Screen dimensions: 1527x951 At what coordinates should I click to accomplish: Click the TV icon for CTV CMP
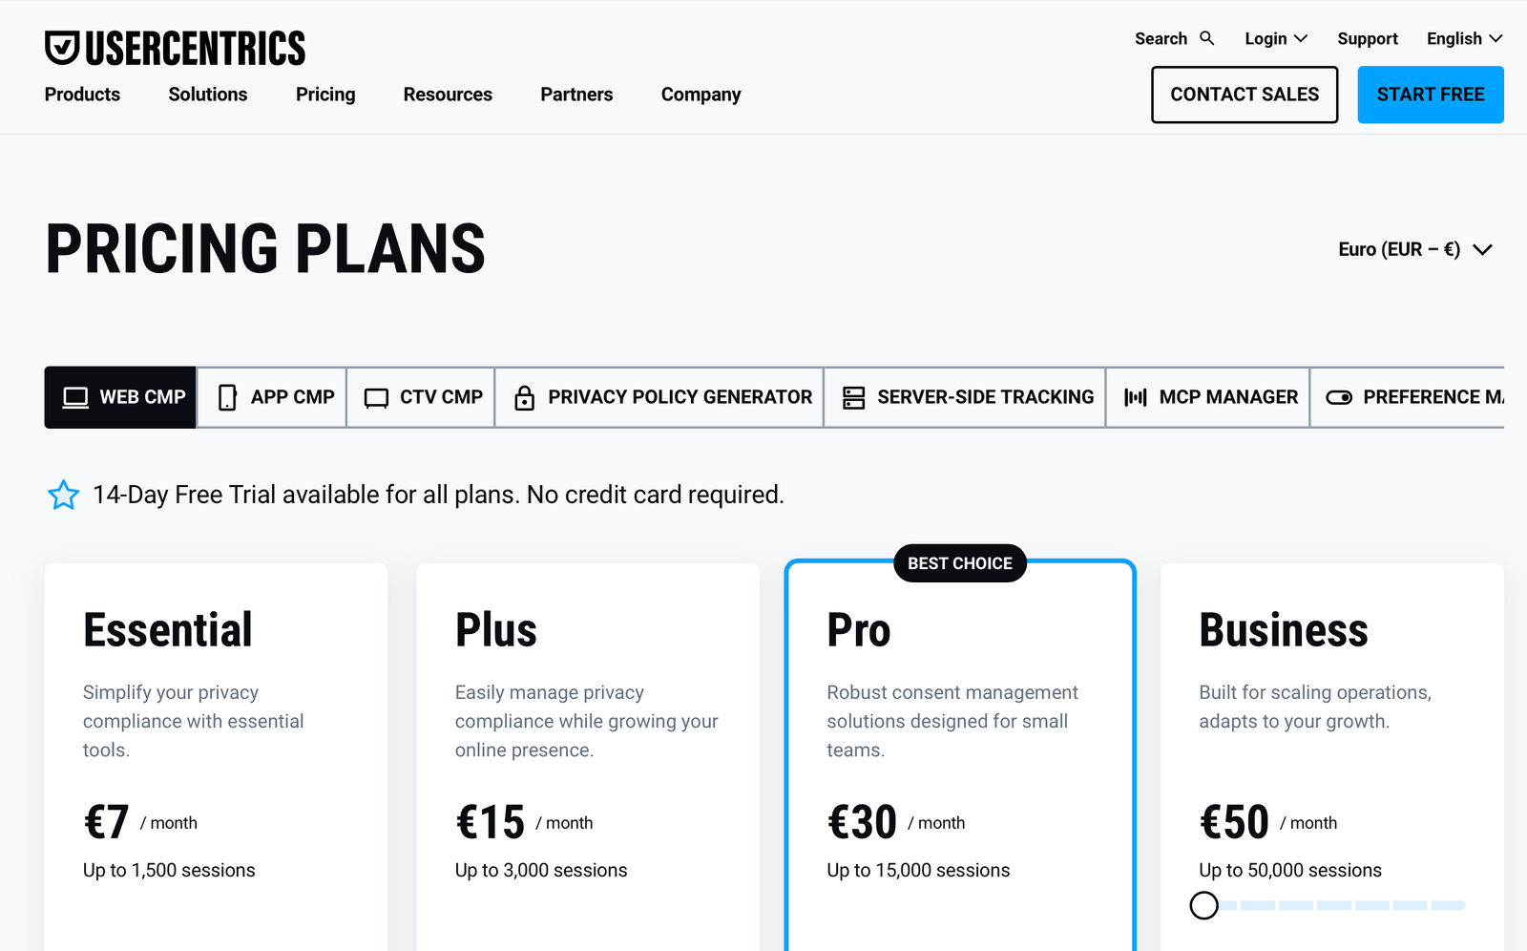click(x=376, y=397)
